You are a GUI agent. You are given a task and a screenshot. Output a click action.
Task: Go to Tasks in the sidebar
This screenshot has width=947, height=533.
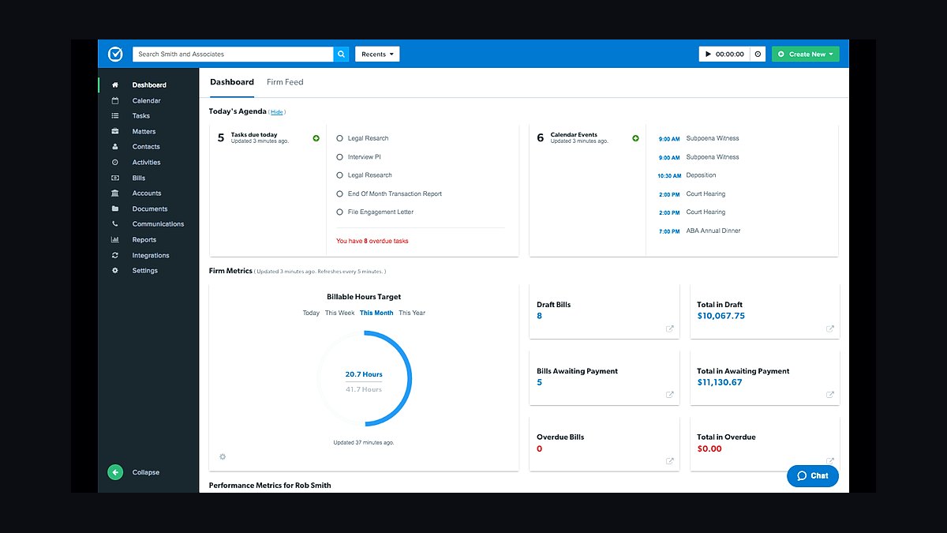coord(141,116)
